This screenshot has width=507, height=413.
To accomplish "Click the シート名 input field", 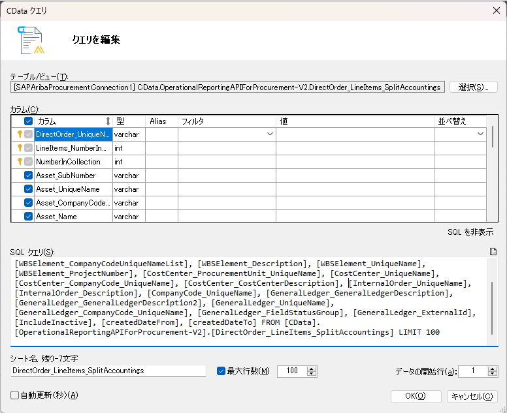I will (108, 371).
